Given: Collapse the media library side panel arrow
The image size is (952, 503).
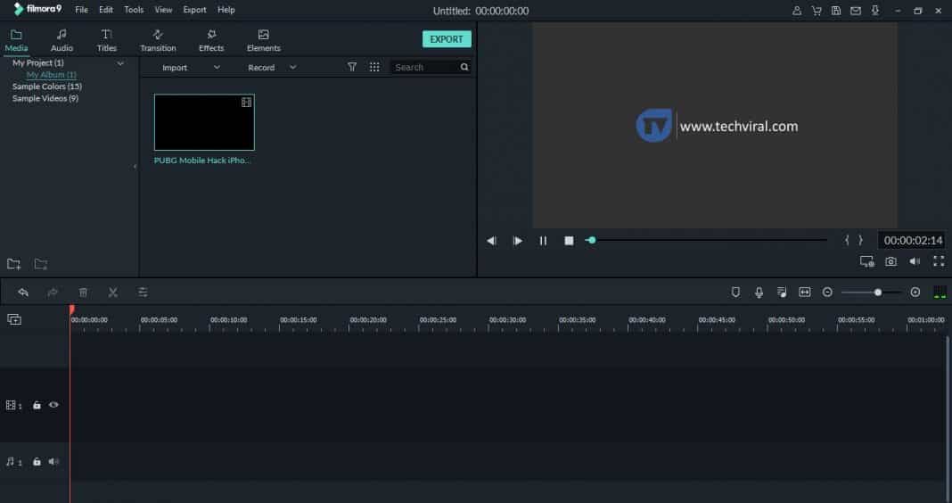Looking at the screenshot, I should [135, 167].
